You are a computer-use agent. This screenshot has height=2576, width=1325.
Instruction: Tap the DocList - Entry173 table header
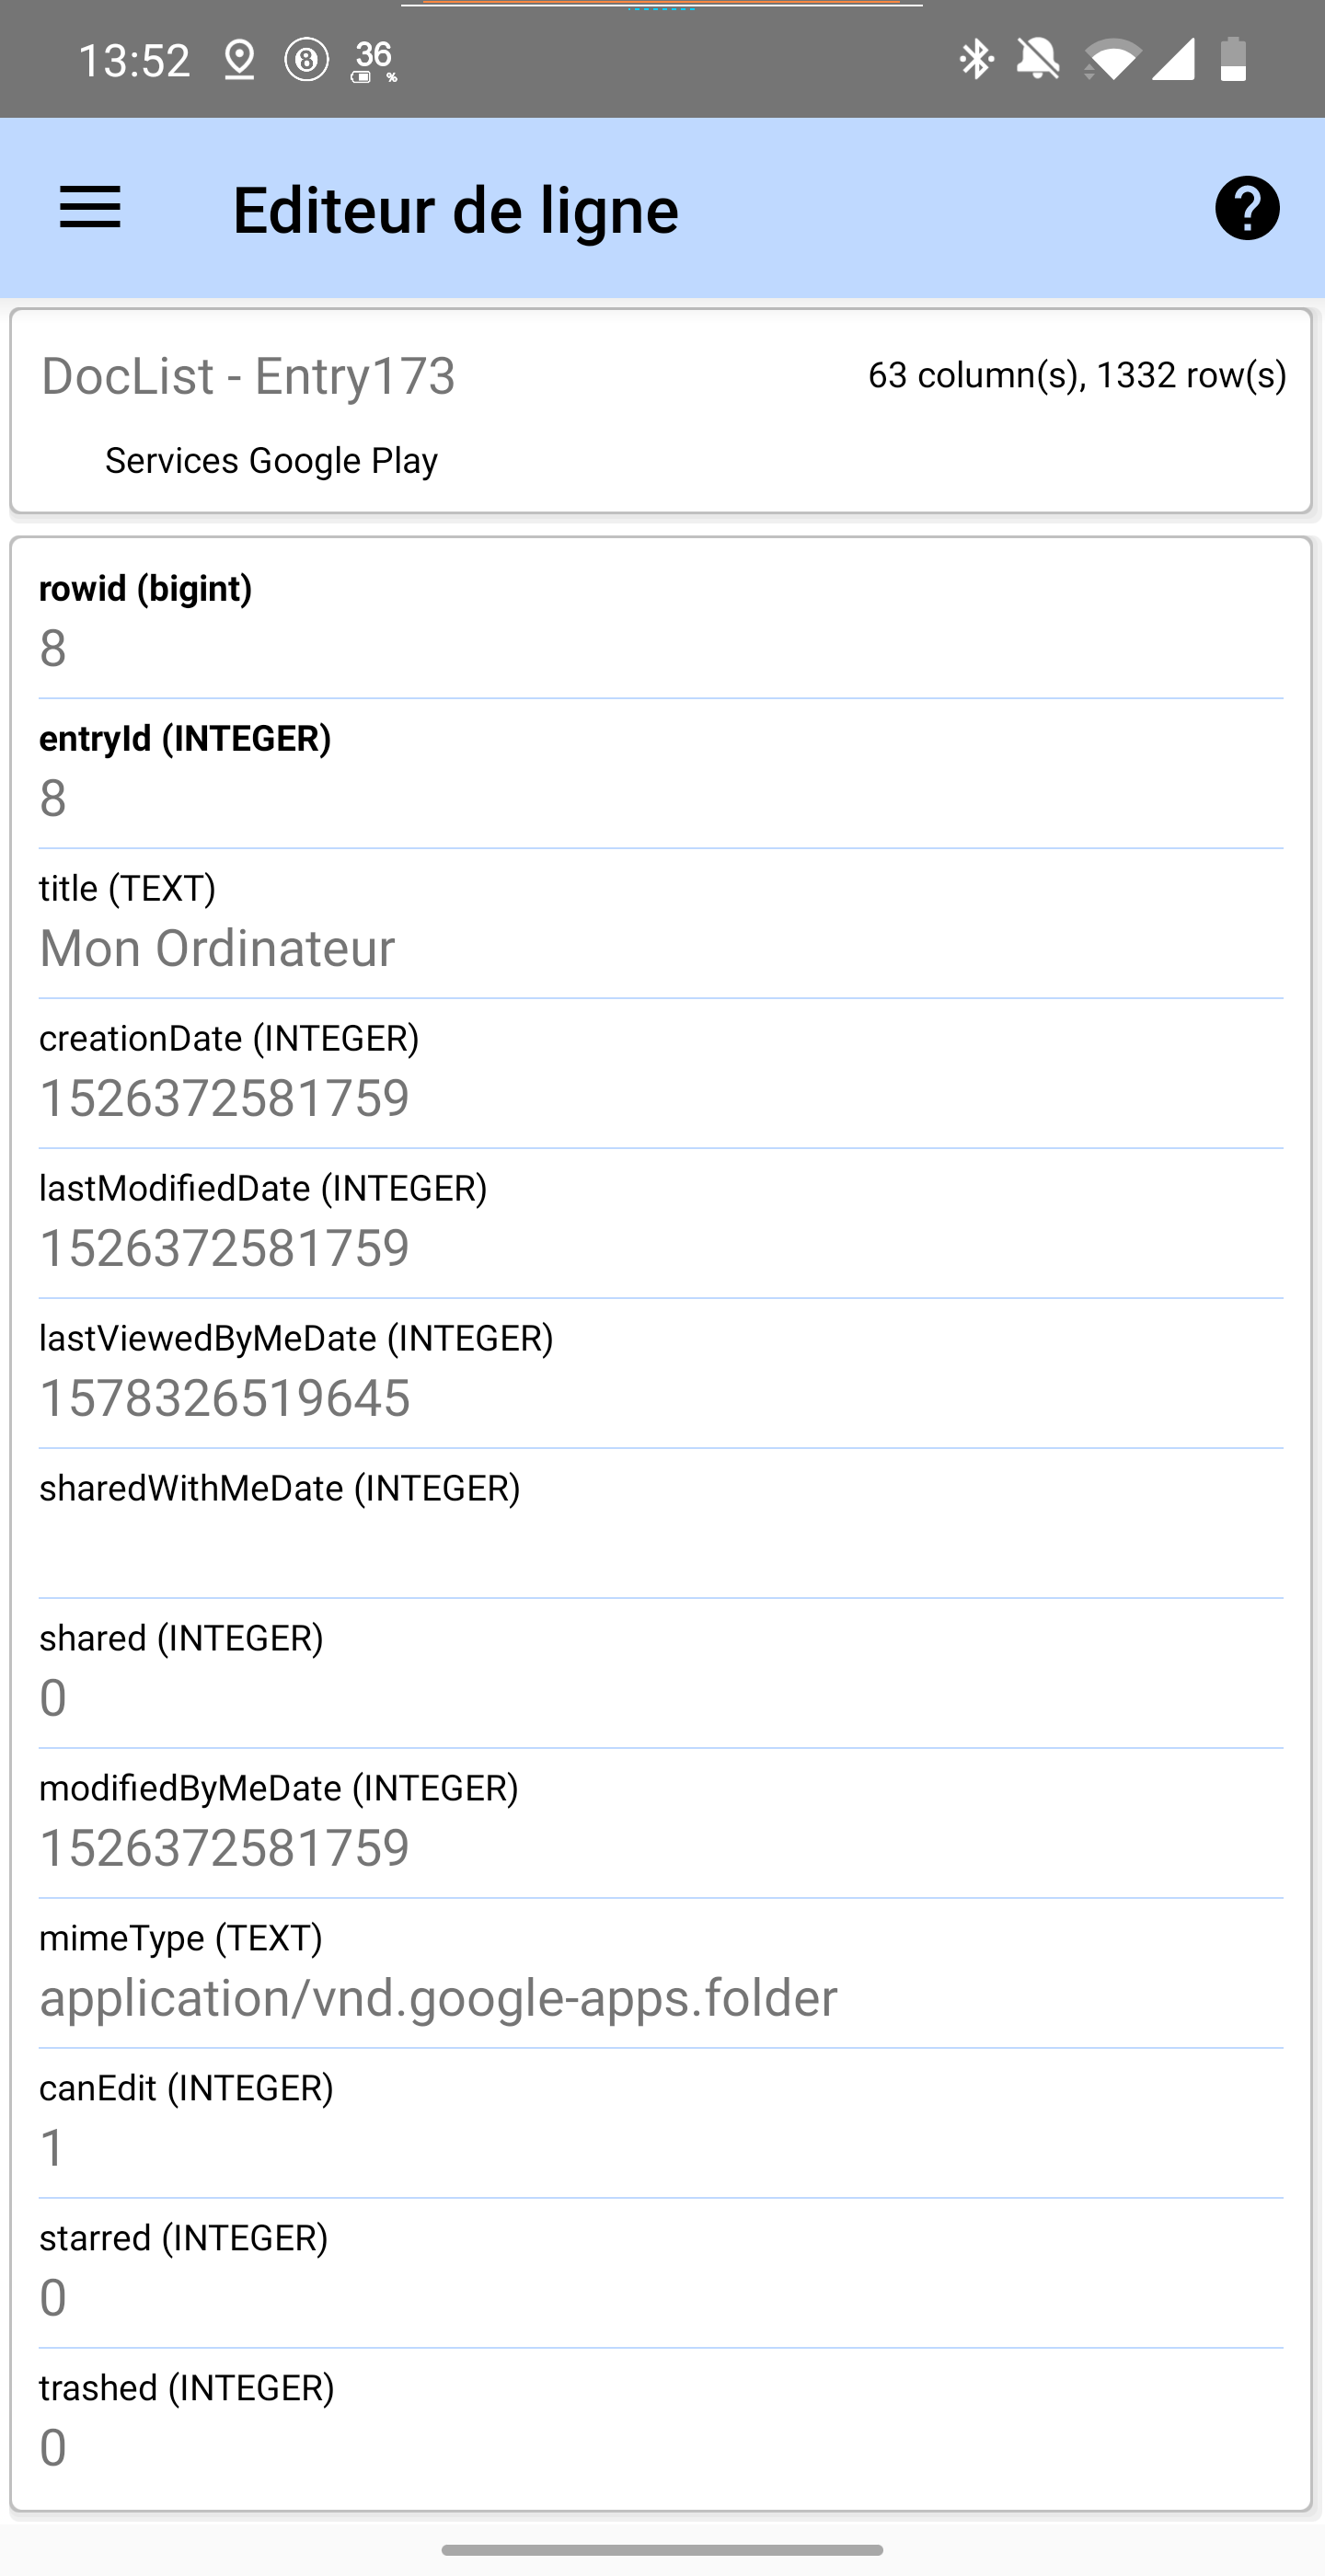[248, 376]
